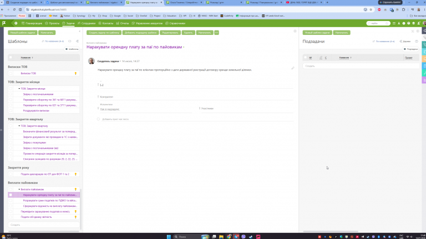The image size is (426, 239).
Task: Open the Справочники menu
Action: pyautogui.click(x=175, y=23)
